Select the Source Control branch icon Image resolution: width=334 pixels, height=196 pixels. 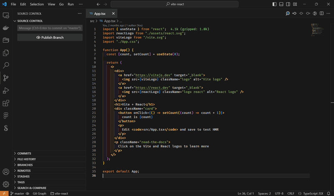(6, 78)
